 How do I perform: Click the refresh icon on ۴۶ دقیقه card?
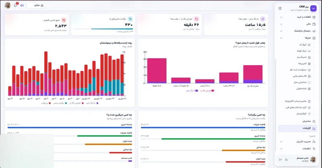[x=196, y=19]
